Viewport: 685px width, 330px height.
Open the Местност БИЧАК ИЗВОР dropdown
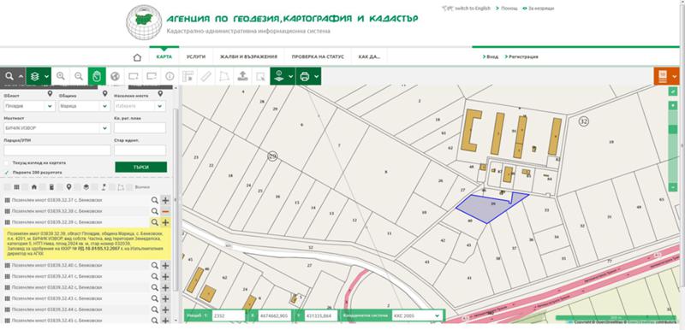click(57, 128)
